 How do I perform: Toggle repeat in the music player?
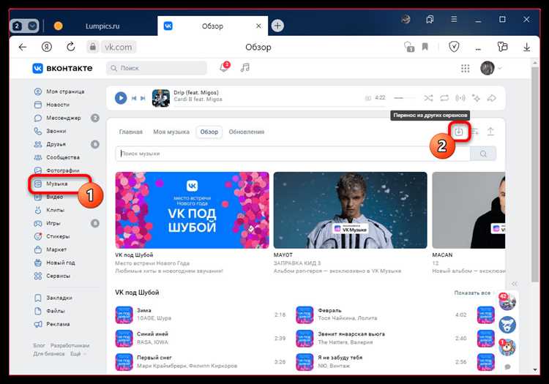(x=444, y=97)
